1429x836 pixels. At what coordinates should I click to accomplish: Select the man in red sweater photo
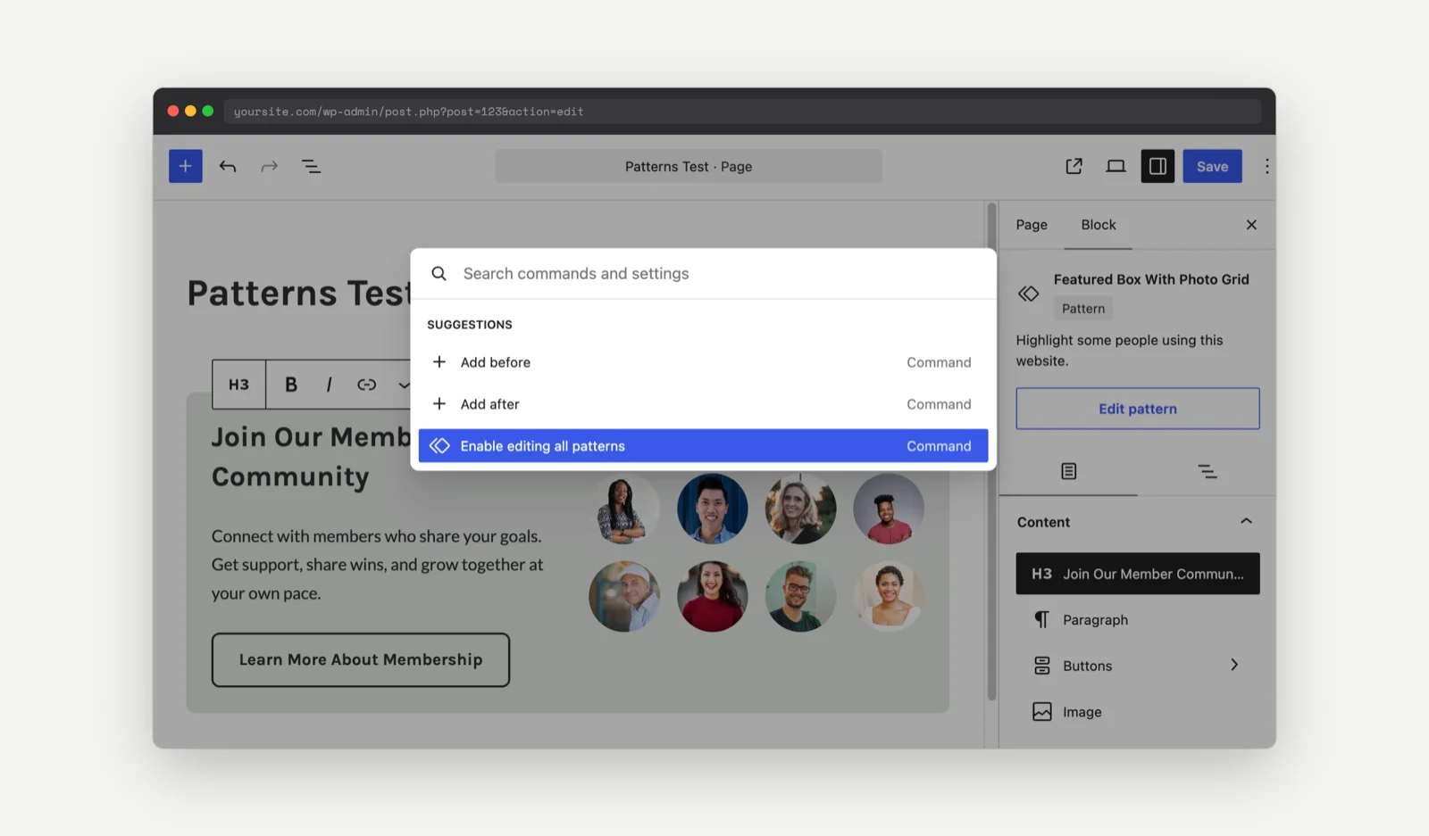click(x=889, y=509)
